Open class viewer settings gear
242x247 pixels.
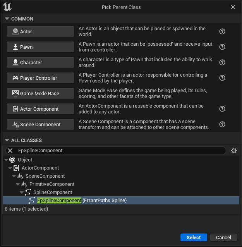coord(233,151)
